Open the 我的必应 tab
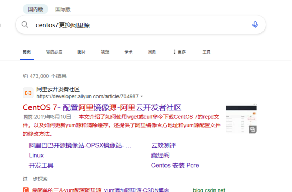Viewport: 292px width, 192px height. coord(54,52)
